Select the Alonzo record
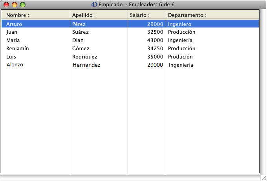Image resolution: width=267 pixels, height=181 pixels. point(15,65)
